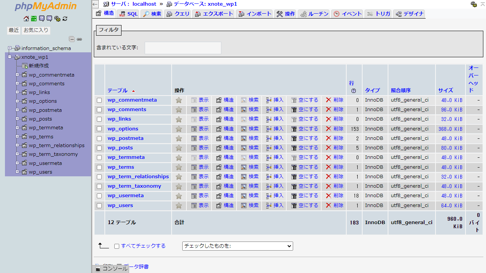Image resolution: width=486 pixels, height=273 pixels.
Task: Click the localhost server breadcrumb link
Action: pyautogui.click(x=133, y=4)
